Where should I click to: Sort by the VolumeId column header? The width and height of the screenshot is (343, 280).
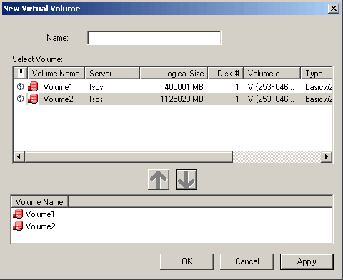click(x=272, y=73)
